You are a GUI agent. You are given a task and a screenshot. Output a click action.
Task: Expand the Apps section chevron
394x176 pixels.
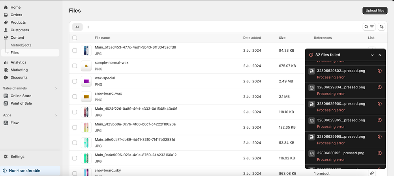coord(56,115)
